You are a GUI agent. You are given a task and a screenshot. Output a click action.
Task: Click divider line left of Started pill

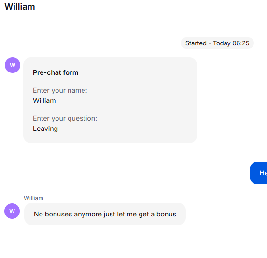tap(91, 43)
